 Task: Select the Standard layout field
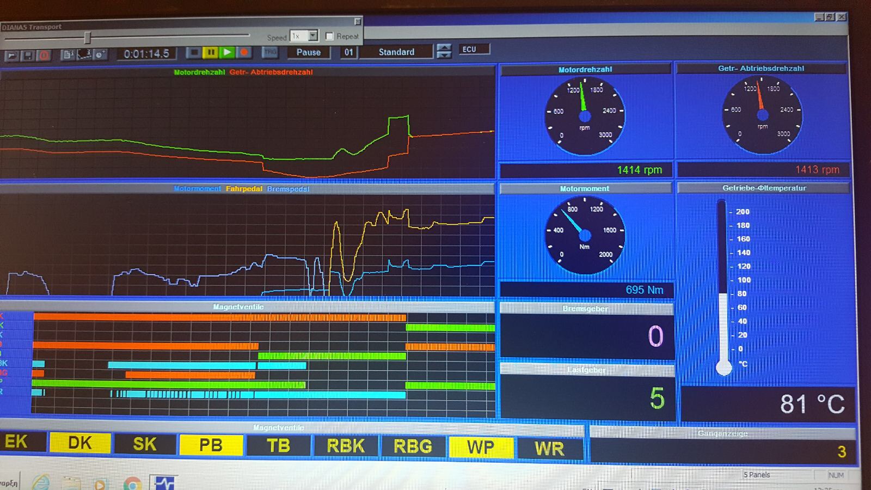click(x=396, y=52)
